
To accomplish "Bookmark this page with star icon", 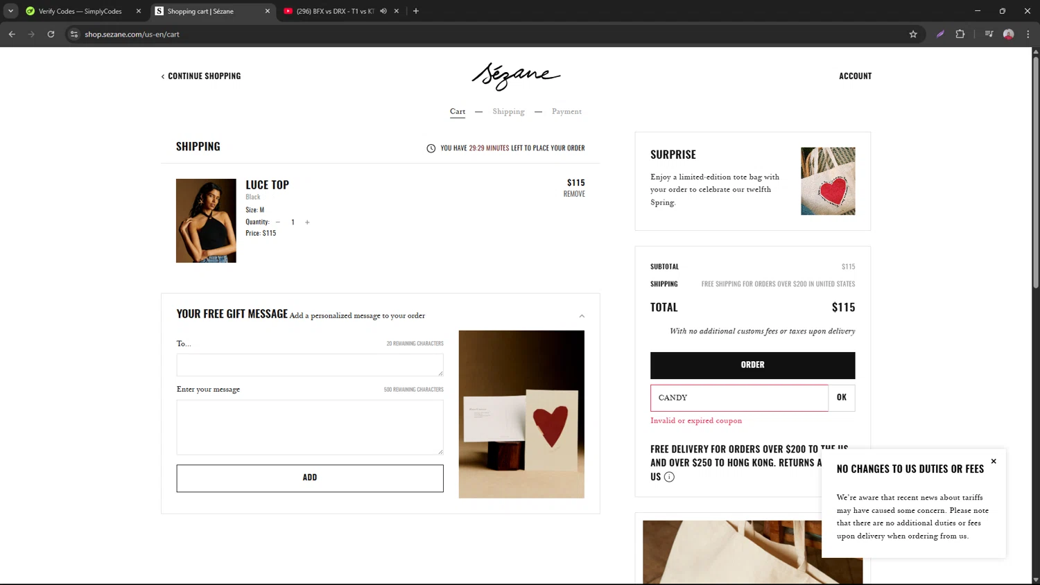I will coord(913,34).
